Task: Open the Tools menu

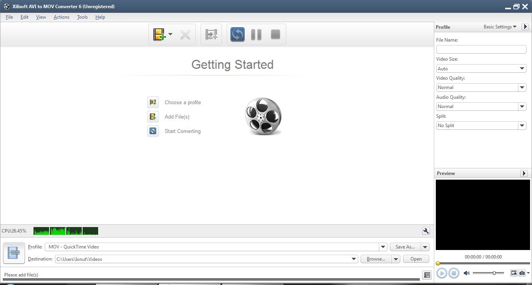Action: pyautogui.click(x=82, y=17)
